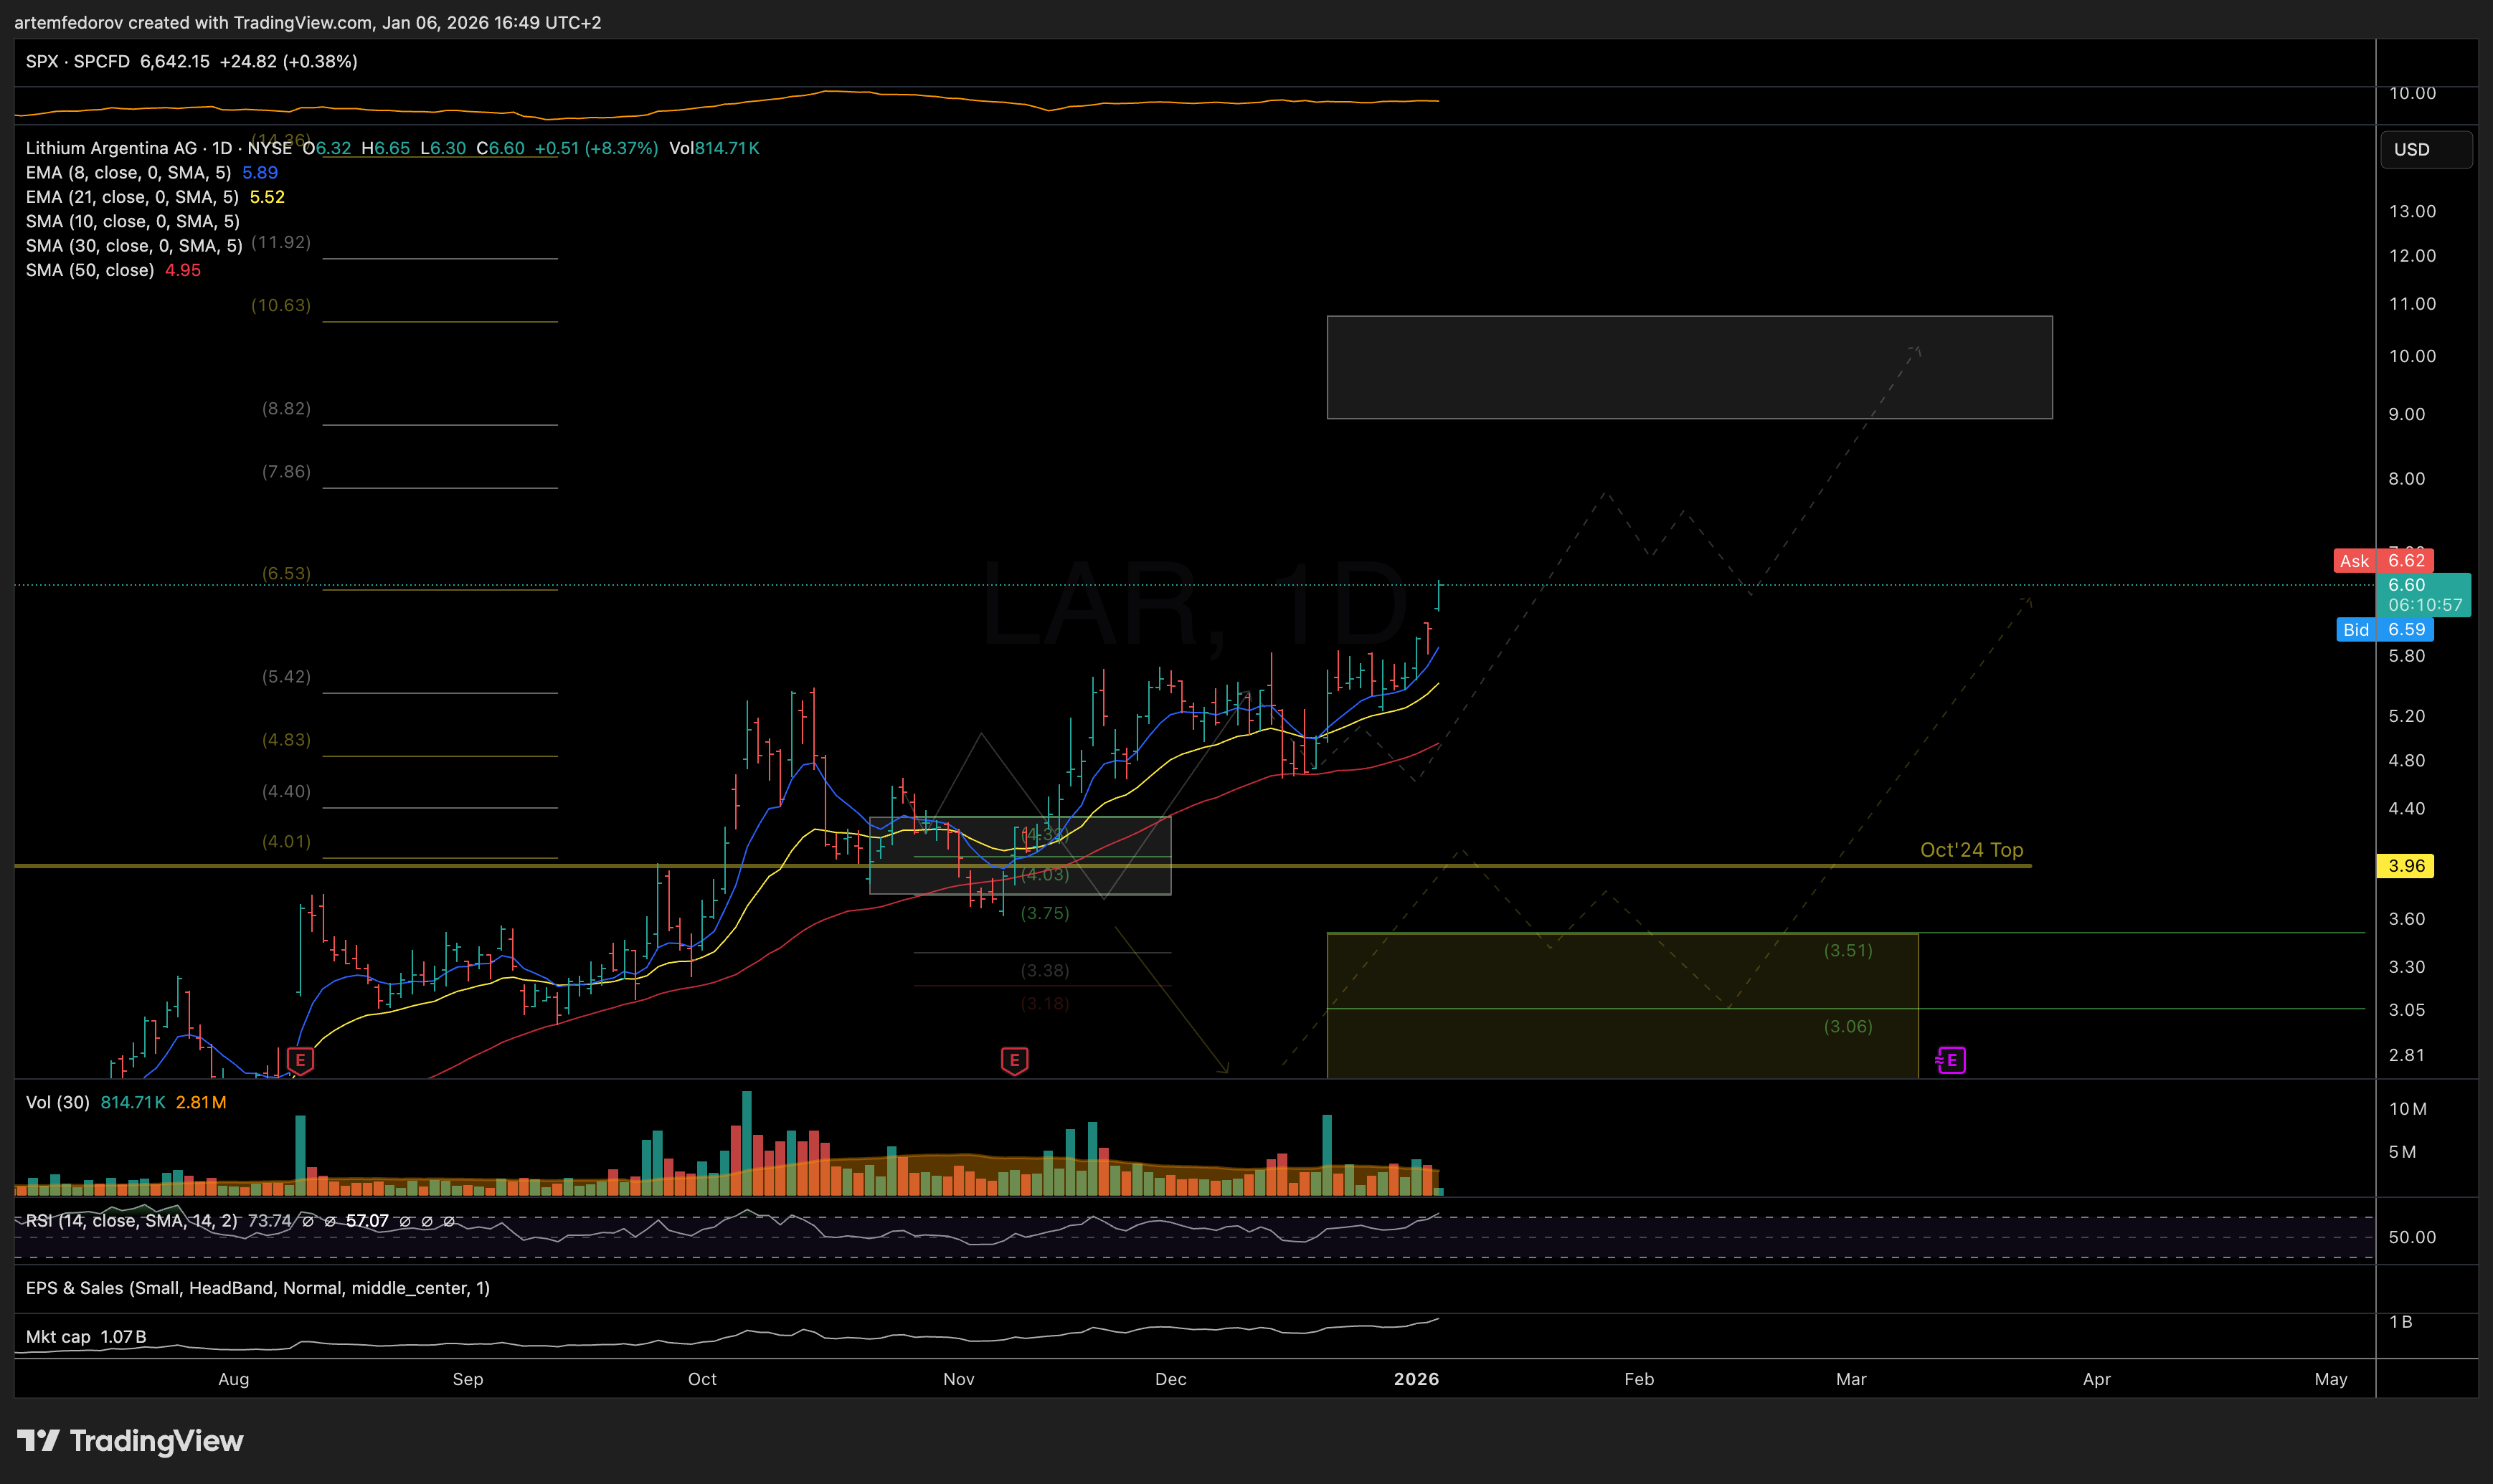Click the red earnings E marker in August

coord(300,1060)
